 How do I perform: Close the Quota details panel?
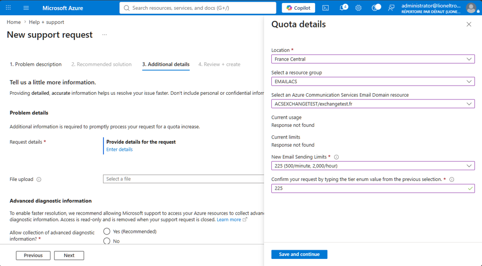[x=469, y=24]
